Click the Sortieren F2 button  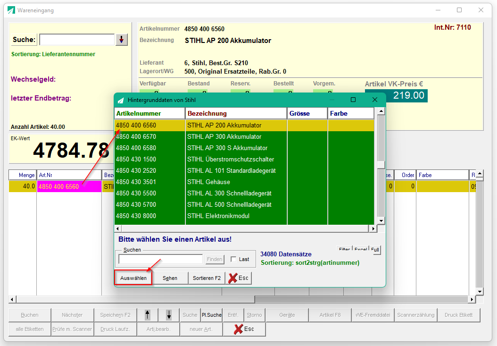(207, 278)
